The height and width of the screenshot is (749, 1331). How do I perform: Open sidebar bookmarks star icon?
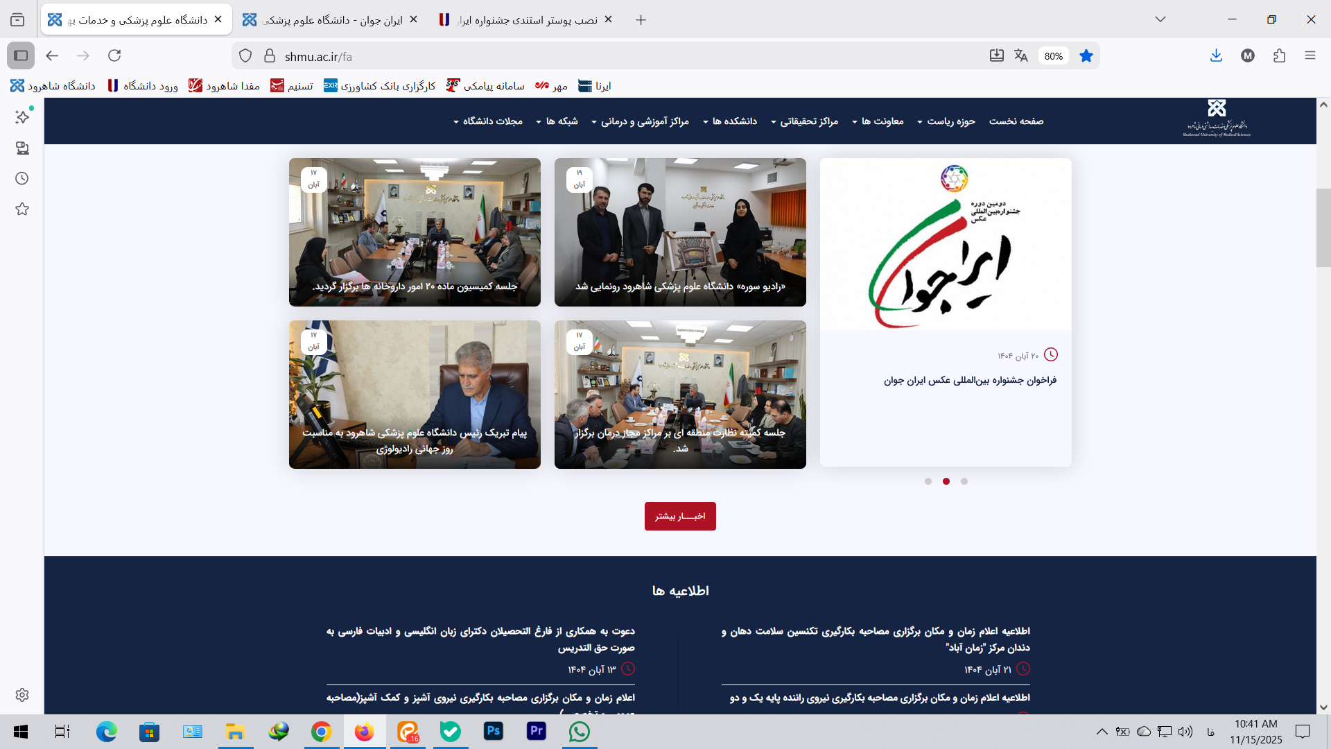coord(22,209)
